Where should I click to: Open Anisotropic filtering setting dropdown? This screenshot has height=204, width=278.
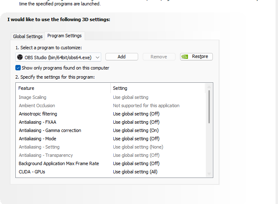136,114
